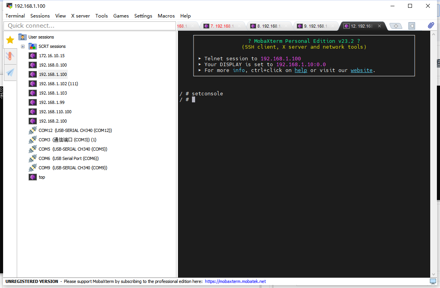Select COM6 (USB Serial Port (COM6)) text
The height and width of the screenshot is (288, 440).
69,158
